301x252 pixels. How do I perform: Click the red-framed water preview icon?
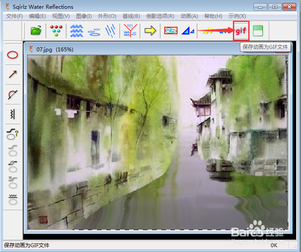[170, 30]
